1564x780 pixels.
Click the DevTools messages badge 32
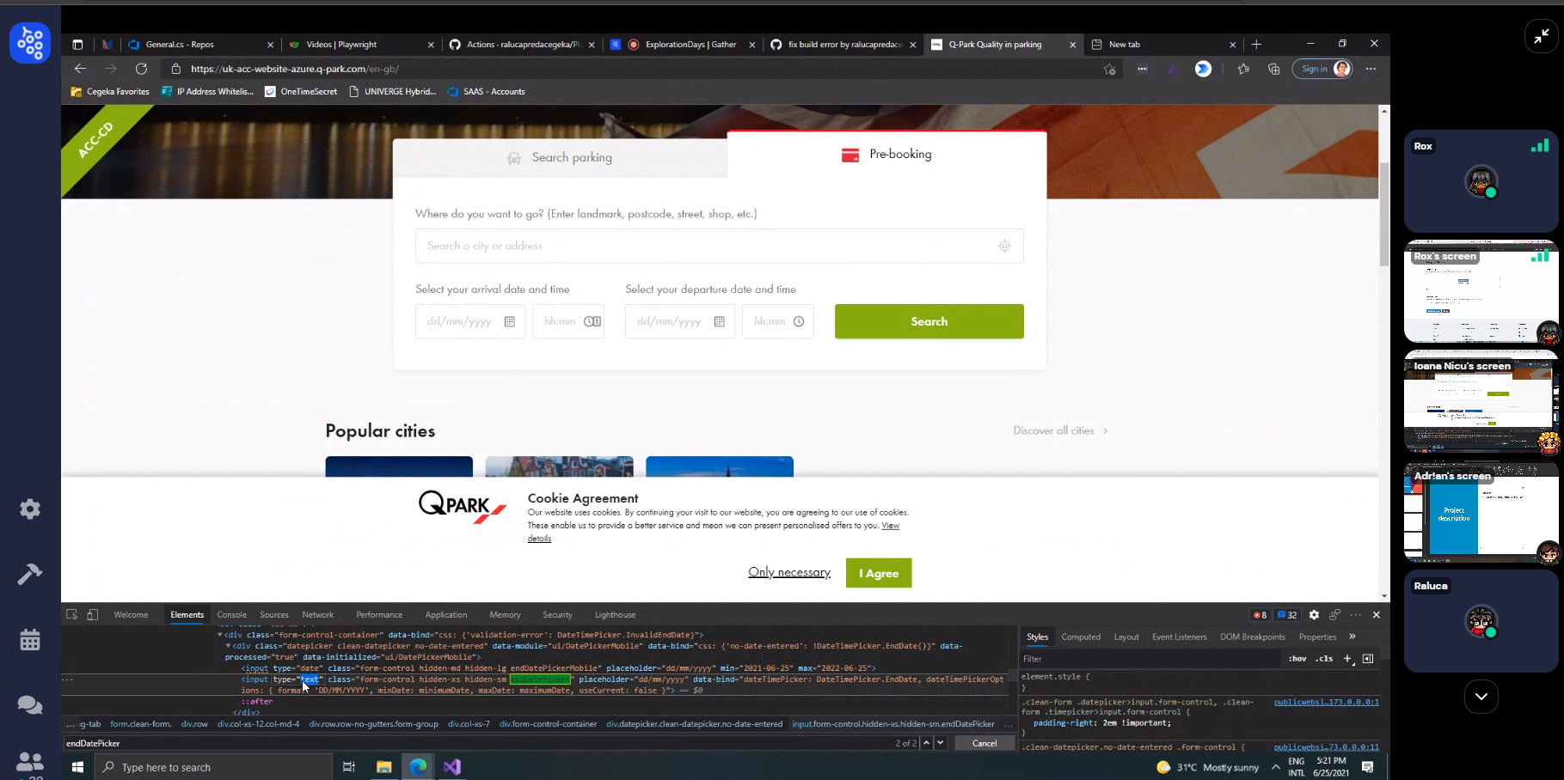pos(1287,615)
